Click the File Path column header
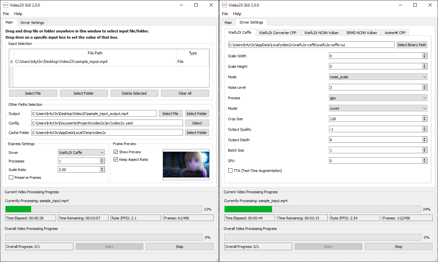 (x=95, y=53)
